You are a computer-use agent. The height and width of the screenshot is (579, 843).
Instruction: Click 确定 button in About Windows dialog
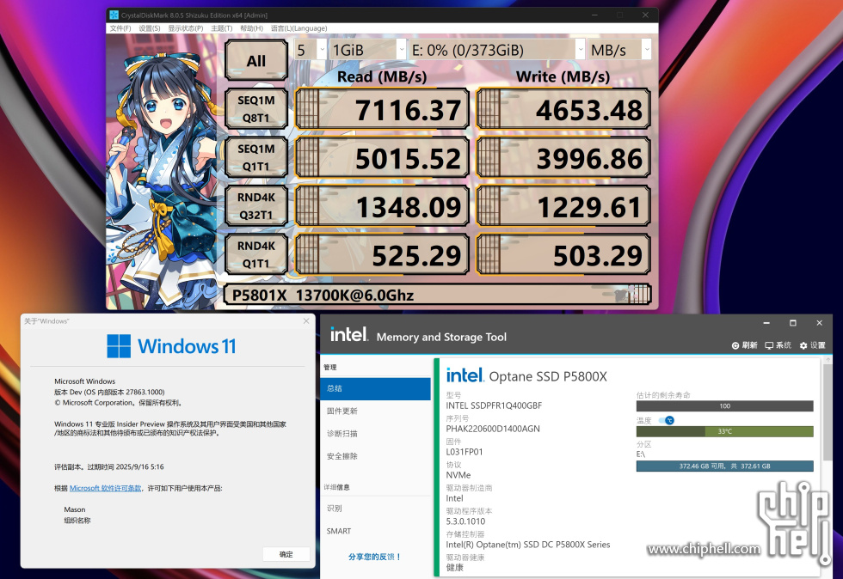(286, 554)
